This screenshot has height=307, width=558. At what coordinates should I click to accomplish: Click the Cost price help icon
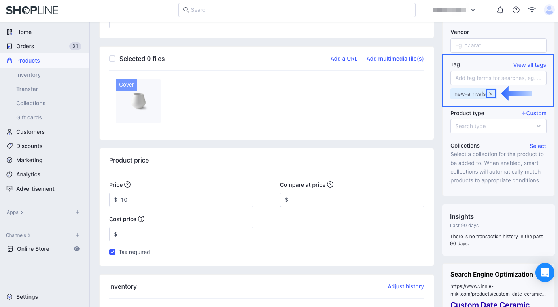[141, 219]
